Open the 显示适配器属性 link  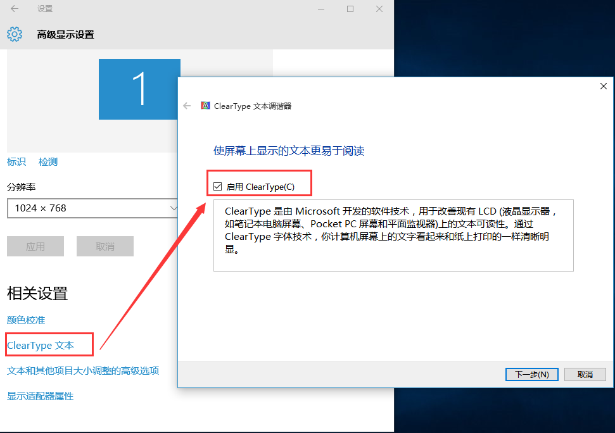tap(40, 396)
